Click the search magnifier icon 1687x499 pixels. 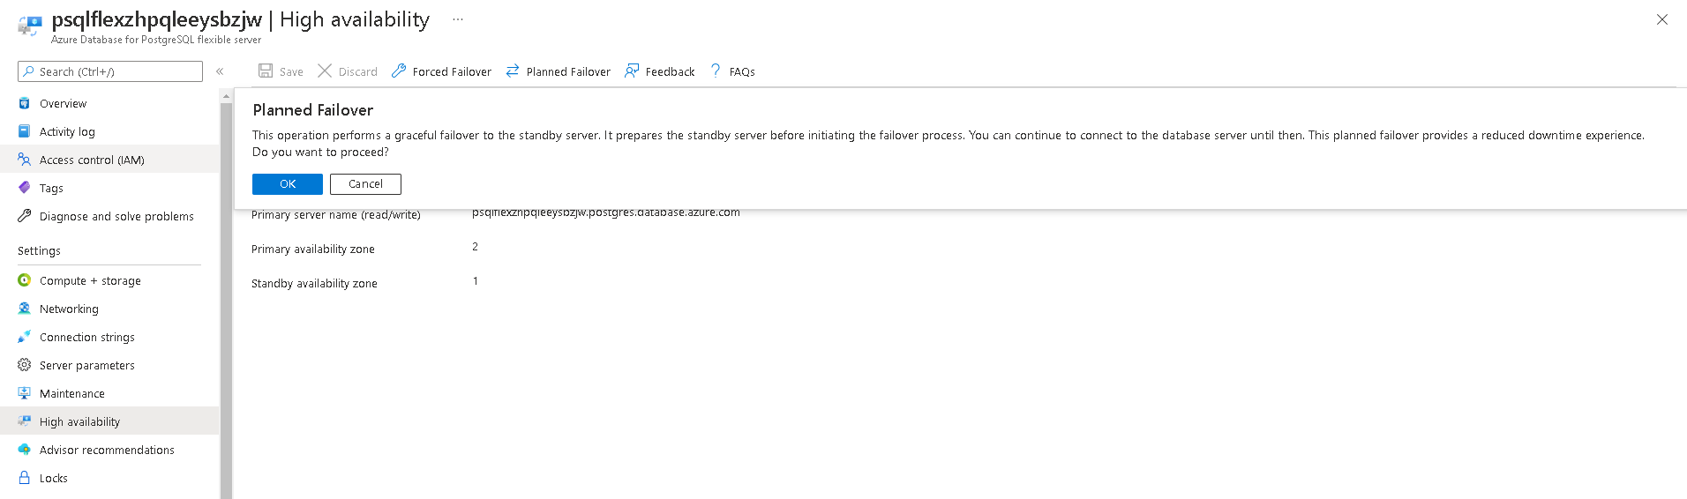tap(29, 71)
